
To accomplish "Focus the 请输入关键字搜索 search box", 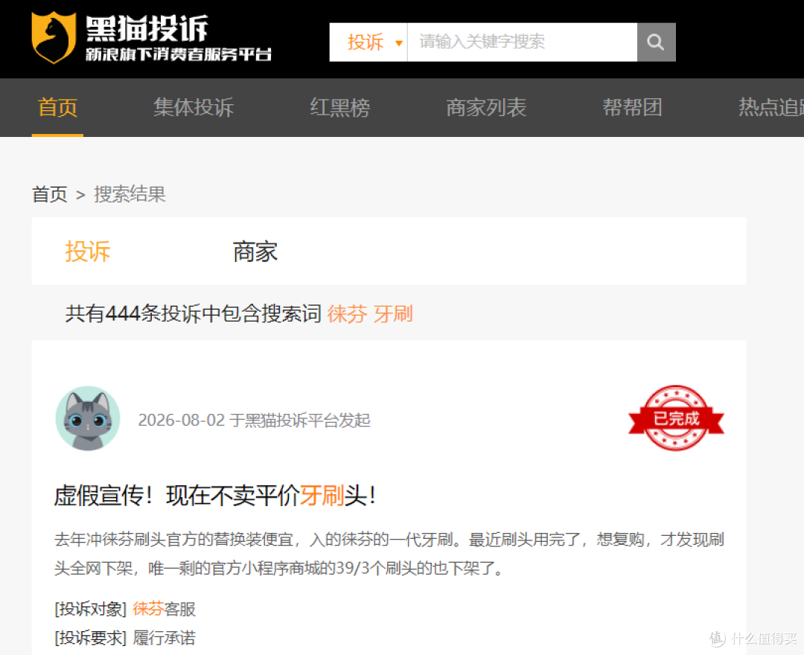I will pyautogui.click(x=522, y=42).
